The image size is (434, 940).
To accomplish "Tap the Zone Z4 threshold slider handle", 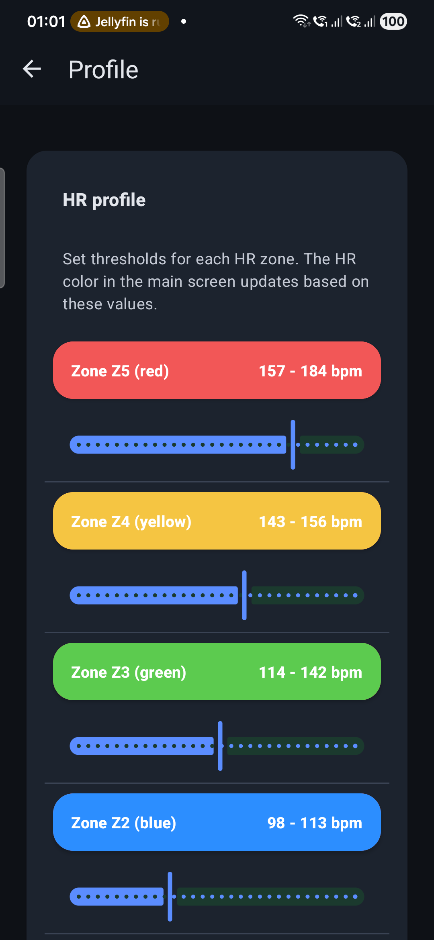I will [x=244, y=595].
